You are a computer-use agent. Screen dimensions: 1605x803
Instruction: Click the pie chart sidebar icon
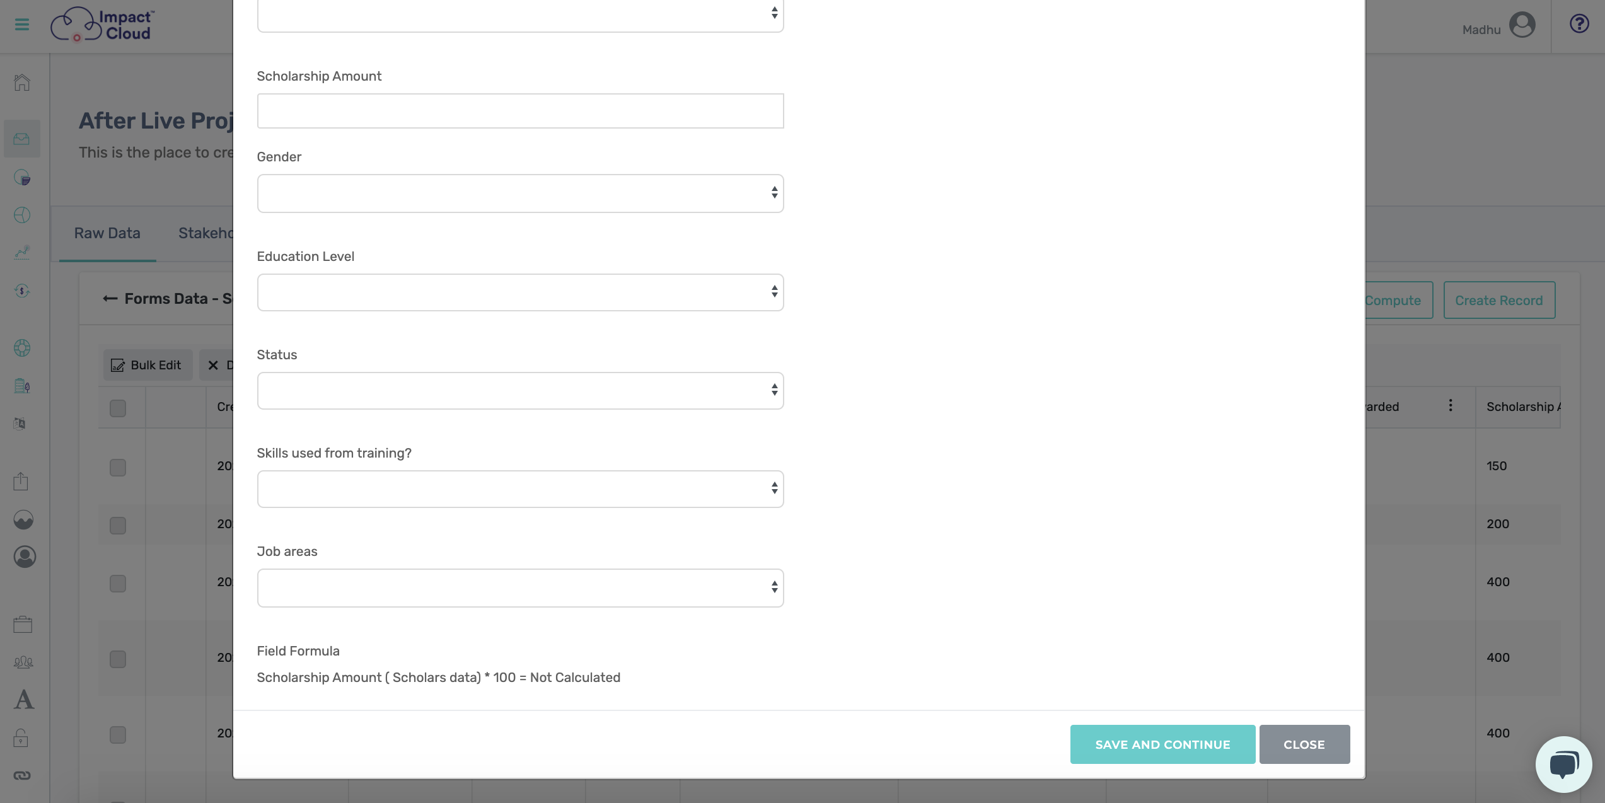click(x=22, y=215)
